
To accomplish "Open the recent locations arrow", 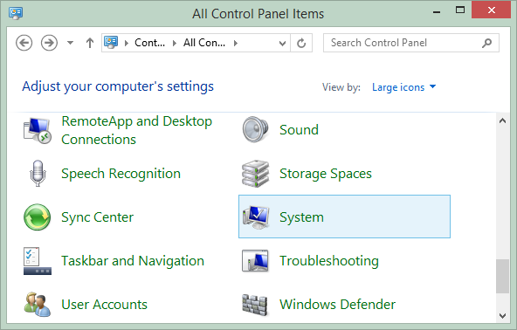I will tap(70, 43).
